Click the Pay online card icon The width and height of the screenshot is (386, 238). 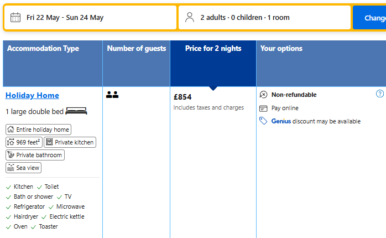click(x=264, y=108)
